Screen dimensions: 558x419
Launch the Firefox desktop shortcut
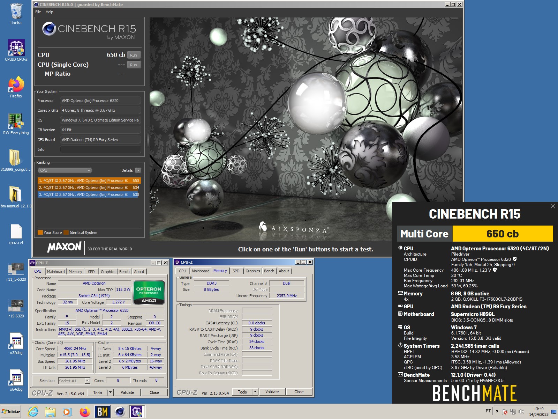[16, 87]
